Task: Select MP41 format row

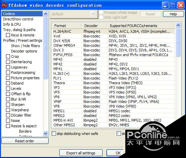Action: (x=113, y=69)
